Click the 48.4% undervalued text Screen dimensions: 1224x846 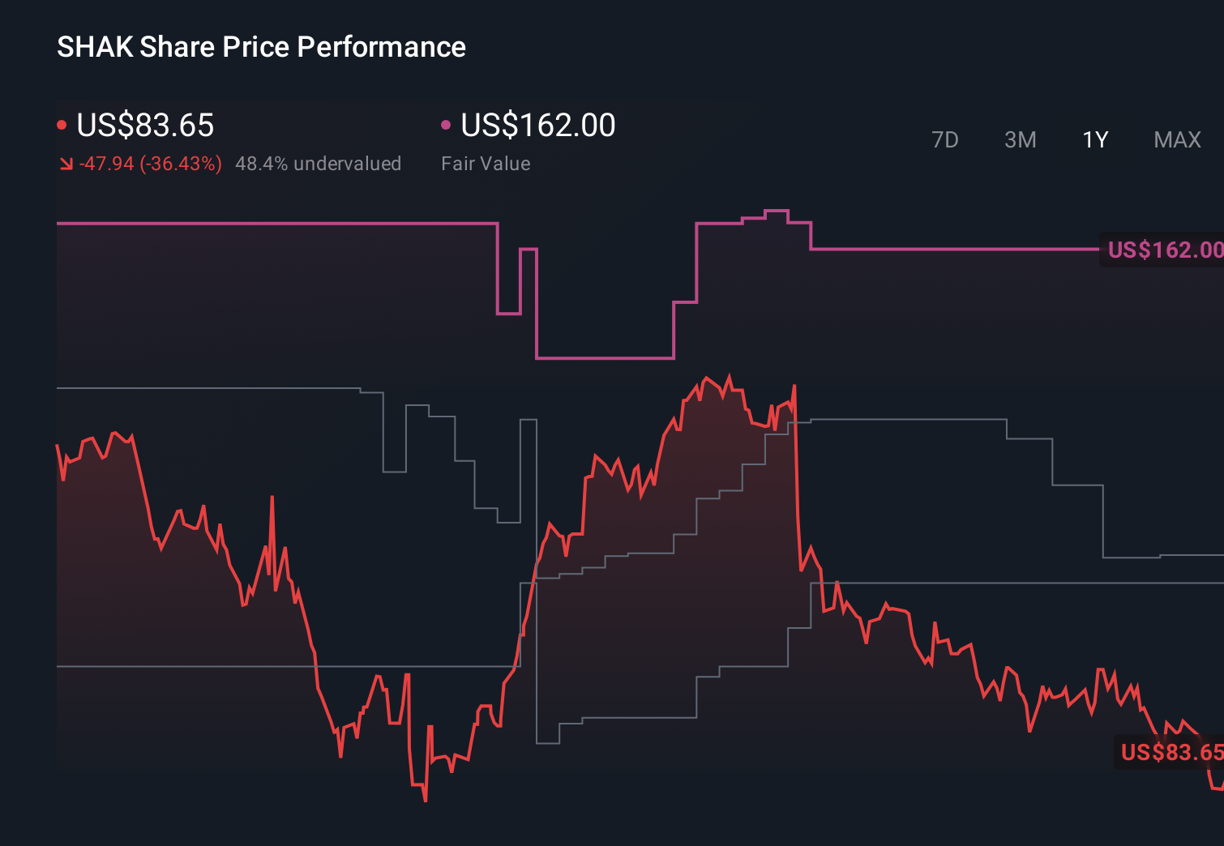pos(319,163)
